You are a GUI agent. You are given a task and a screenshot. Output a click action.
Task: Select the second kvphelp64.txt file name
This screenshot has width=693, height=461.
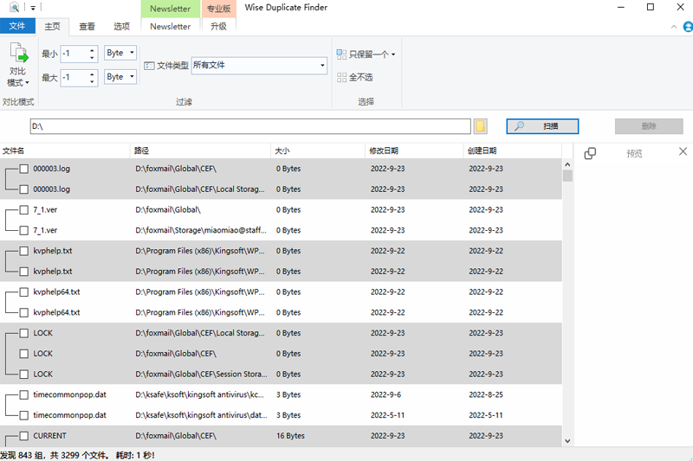[x=56, y=312]
